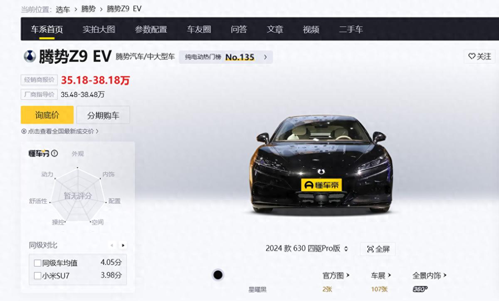Click the dealer price 35.18-38.18万

pos(96,80)
